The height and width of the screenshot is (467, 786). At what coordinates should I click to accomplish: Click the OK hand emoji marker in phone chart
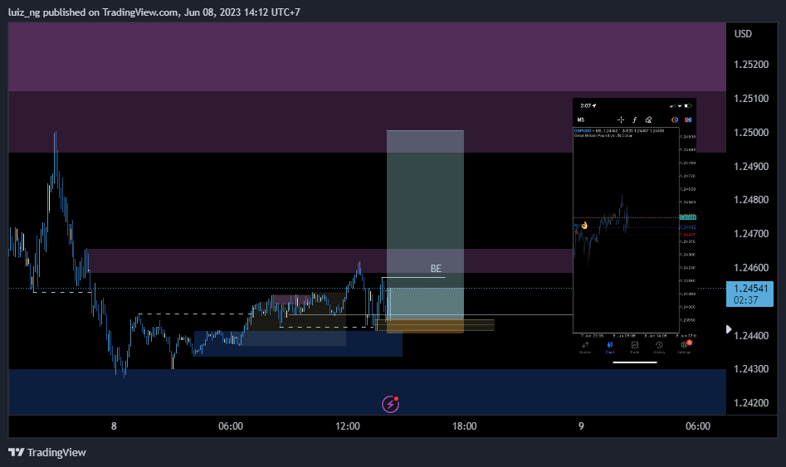coord(584,226)
